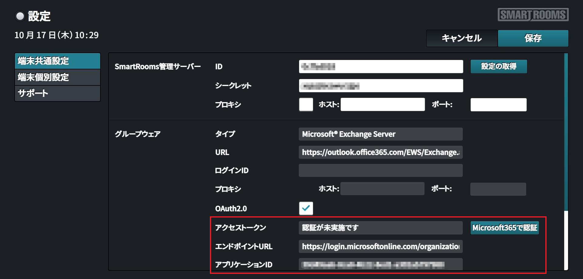
Task: Open the groupware type dropdown
Action: click(380, 134)
